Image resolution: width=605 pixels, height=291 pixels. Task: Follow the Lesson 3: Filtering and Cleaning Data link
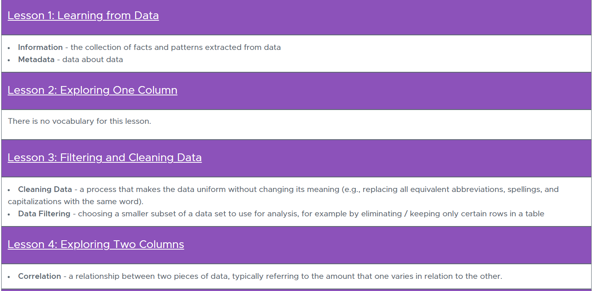pos(105,157)
